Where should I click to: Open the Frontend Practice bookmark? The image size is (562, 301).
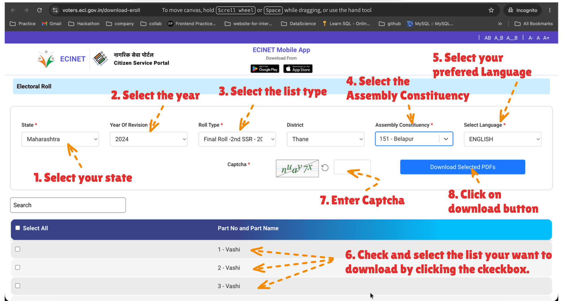coord(192,24)
